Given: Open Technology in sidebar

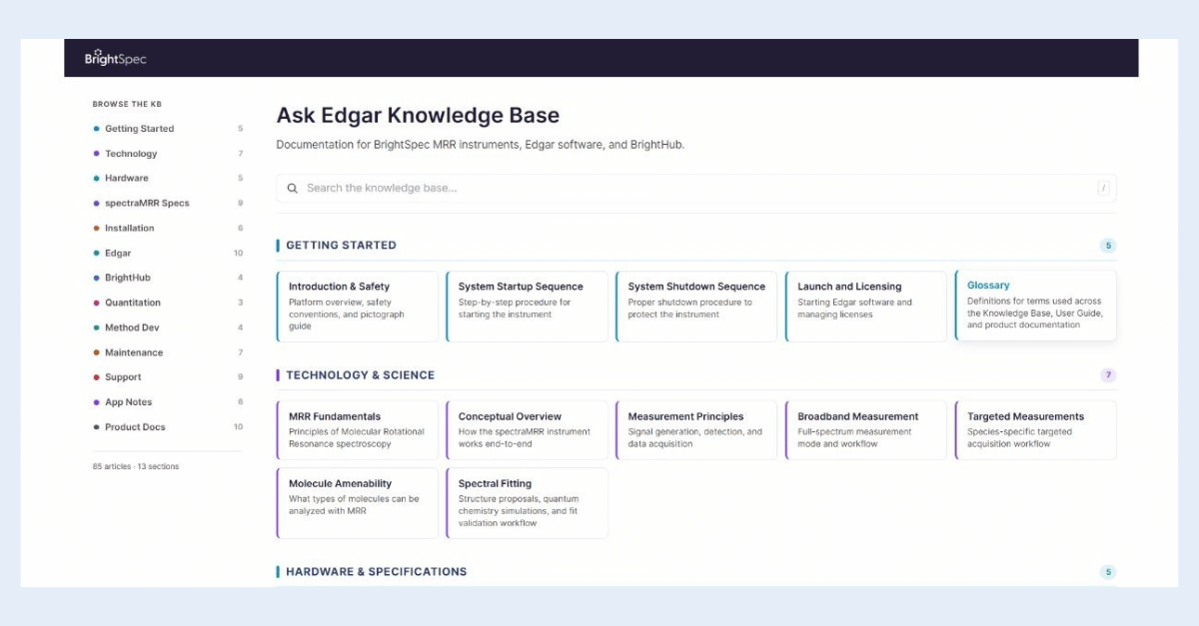Looking at the screenshot, I should 168,154.
